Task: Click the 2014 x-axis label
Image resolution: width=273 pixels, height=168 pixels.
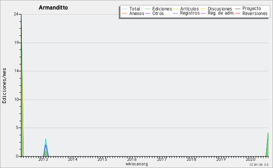Action: (x=73, y=159)
